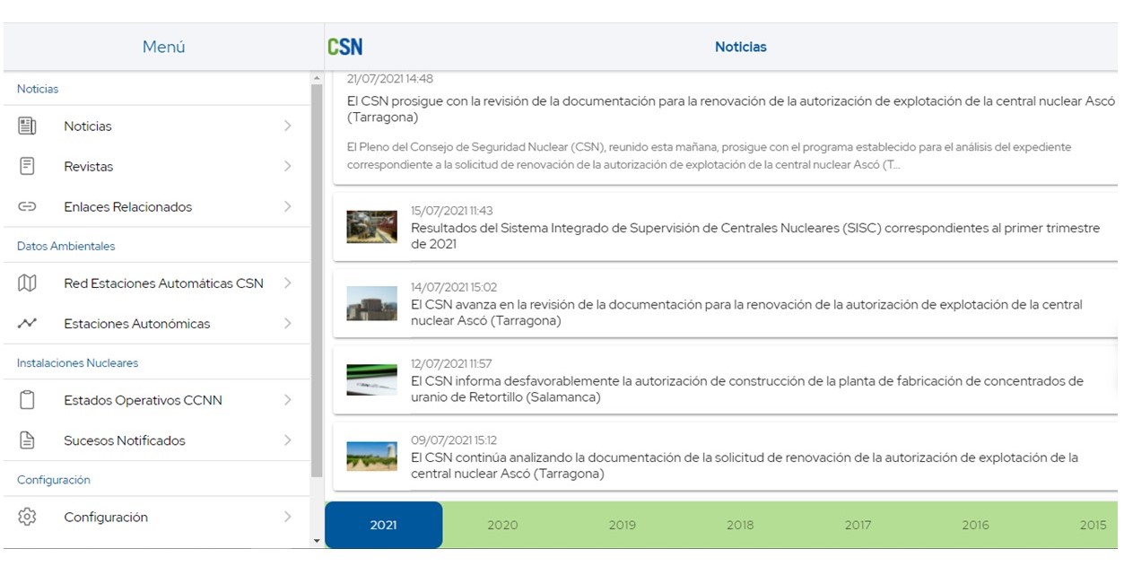
Task: Open the Noticias menu entry
Action: [156, 126]
